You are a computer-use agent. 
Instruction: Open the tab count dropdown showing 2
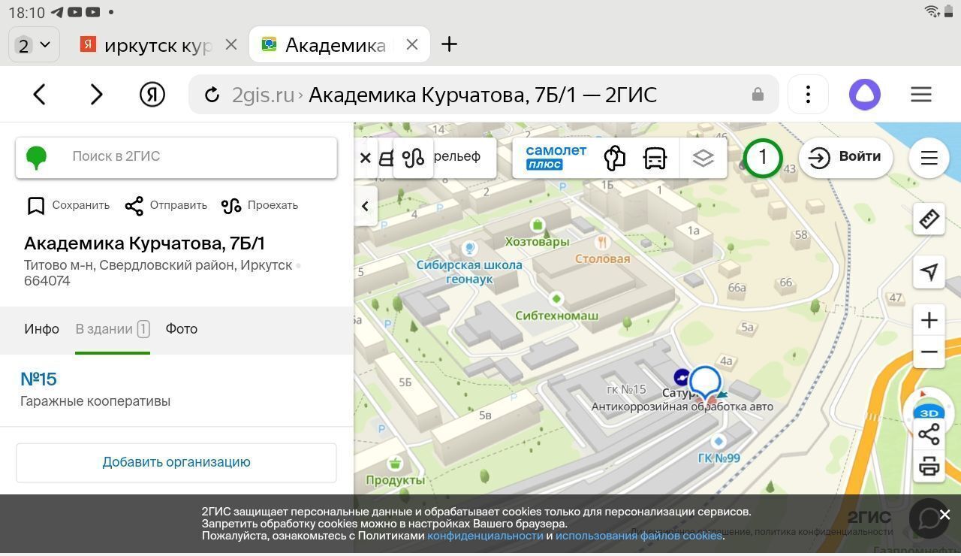click(34, 45)
